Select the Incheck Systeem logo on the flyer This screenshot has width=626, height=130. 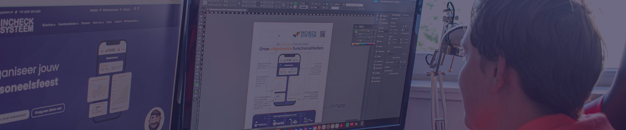pos(305,34)
